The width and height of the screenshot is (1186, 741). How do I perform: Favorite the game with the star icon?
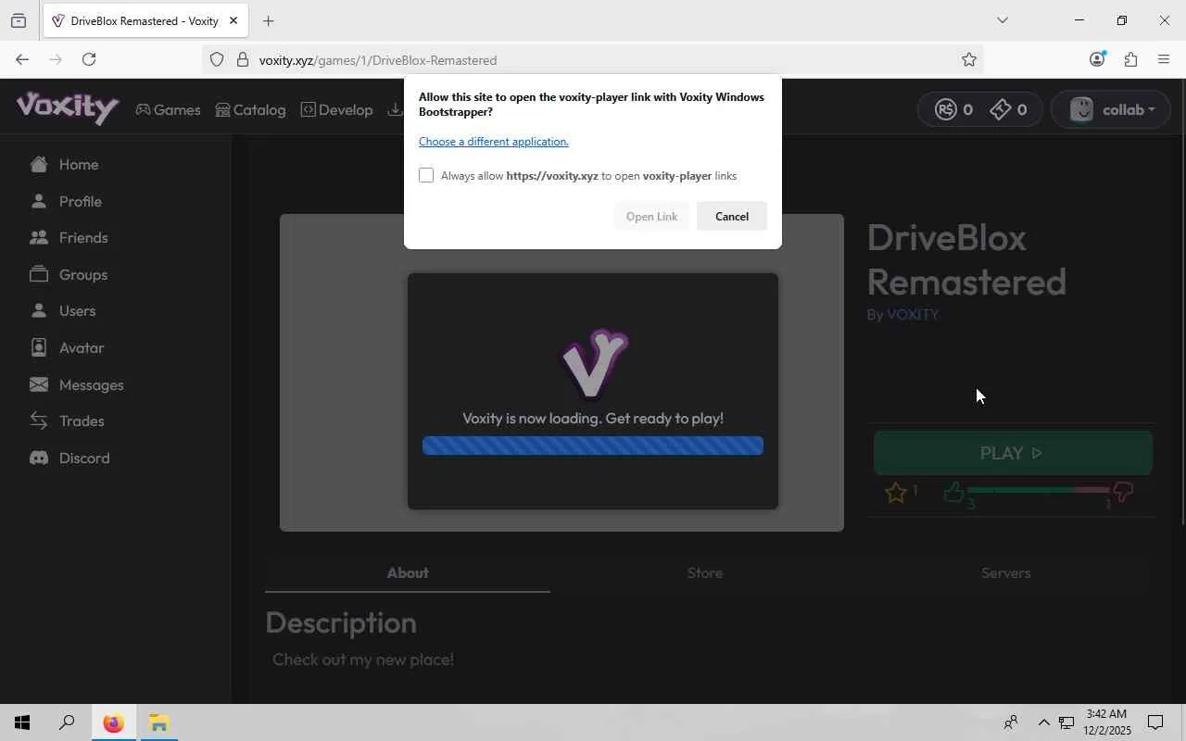coord(896,493)
